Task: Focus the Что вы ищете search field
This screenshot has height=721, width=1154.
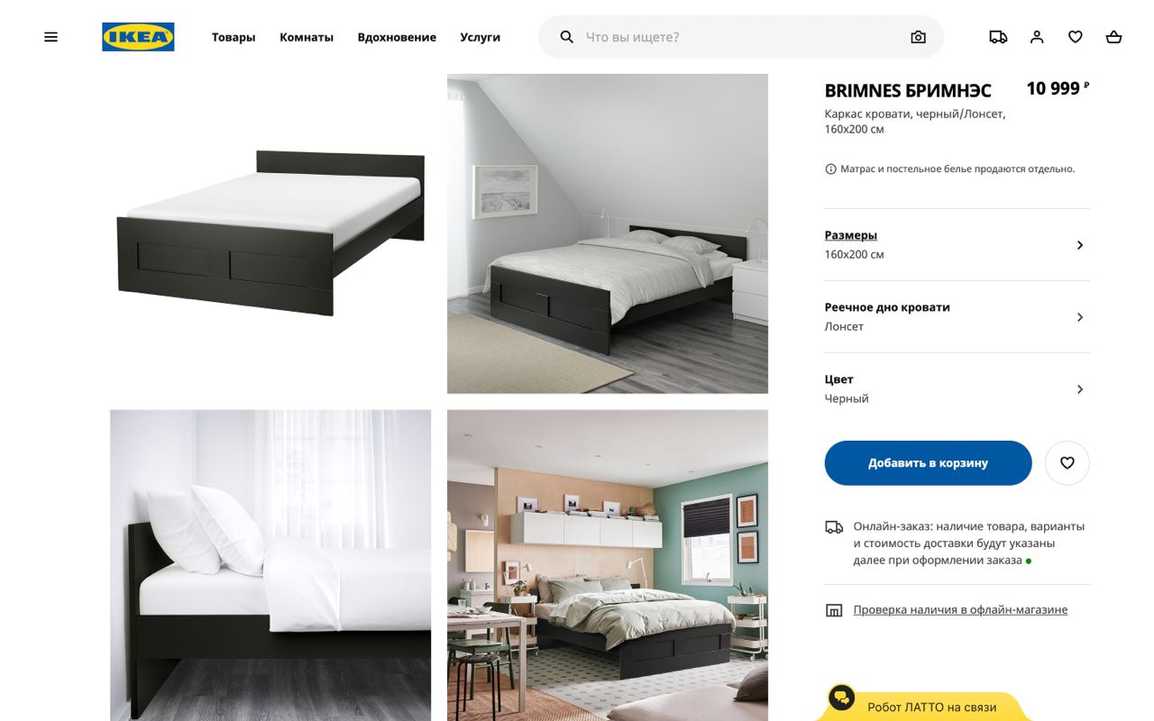Action: pos(741,37)
